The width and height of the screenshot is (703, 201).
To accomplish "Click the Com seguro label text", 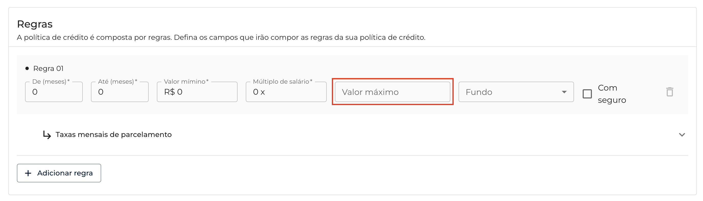I will click(x=612, y=94).
